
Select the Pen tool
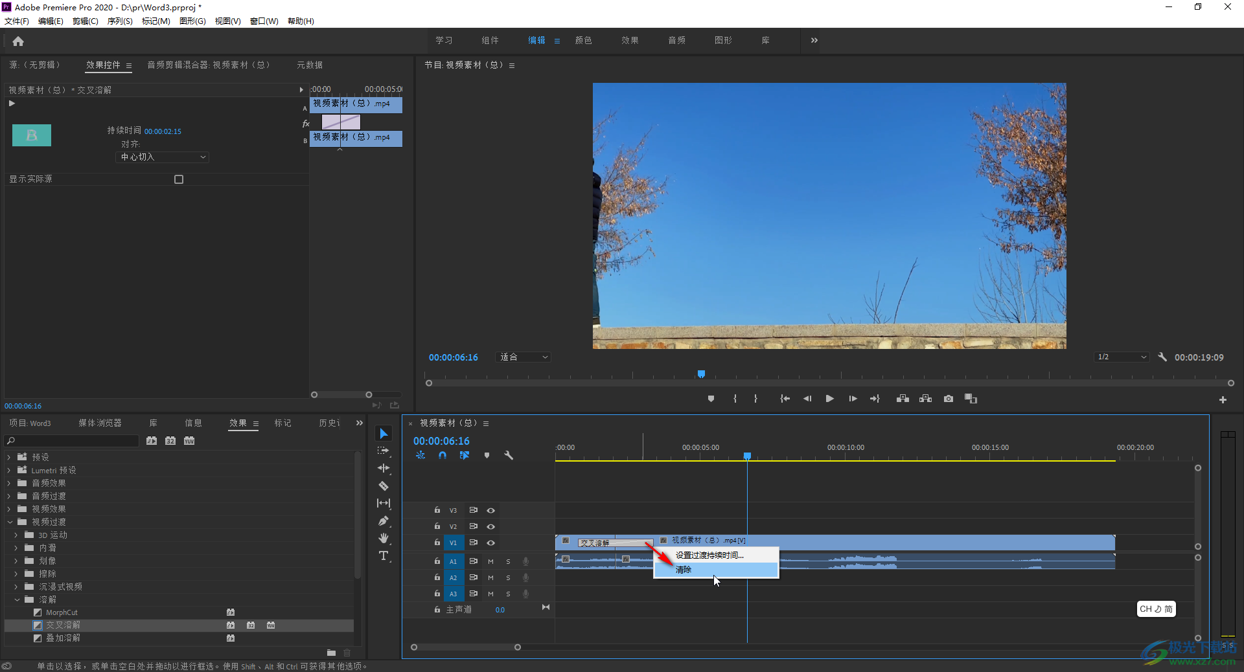click(384, 521)
